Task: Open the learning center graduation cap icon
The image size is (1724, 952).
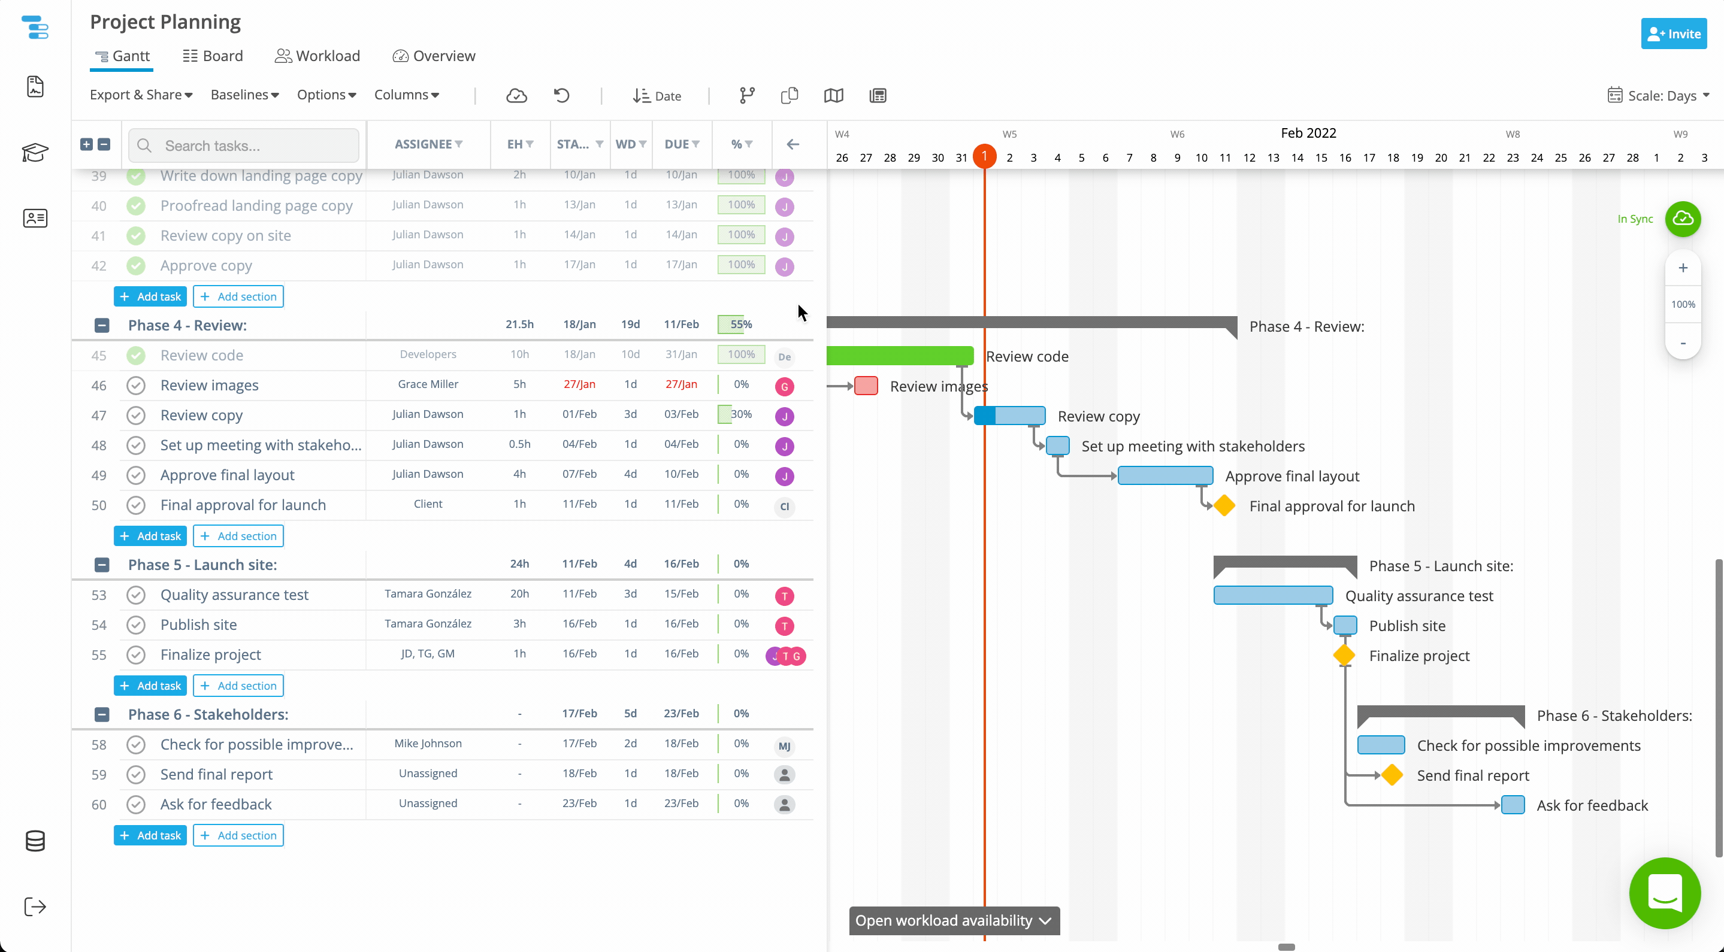Action: (x=35, y=153)
